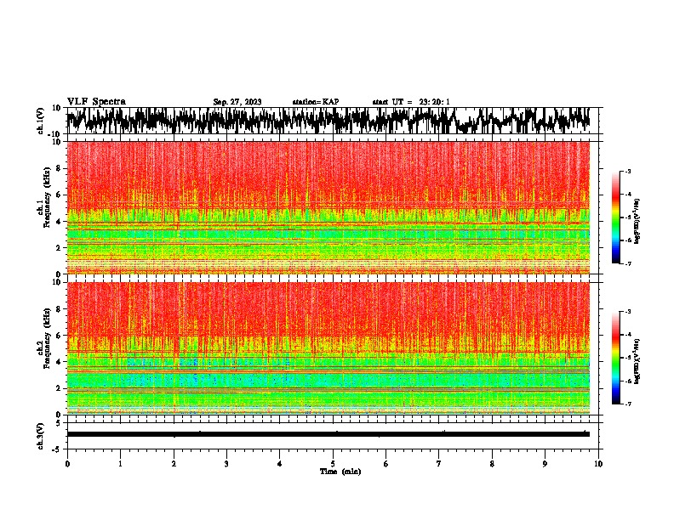Click time-axis tick label '2'

[174, 463]
